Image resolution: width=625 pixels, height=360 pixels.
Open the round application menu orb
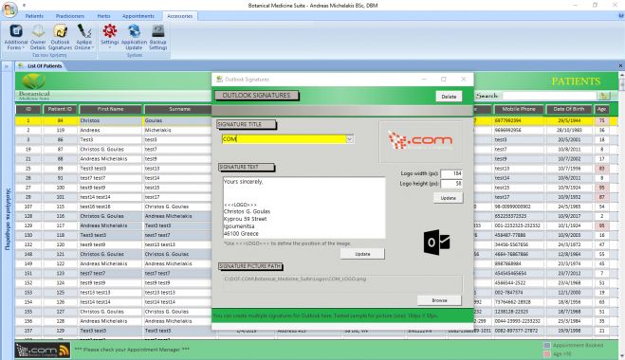9,9
